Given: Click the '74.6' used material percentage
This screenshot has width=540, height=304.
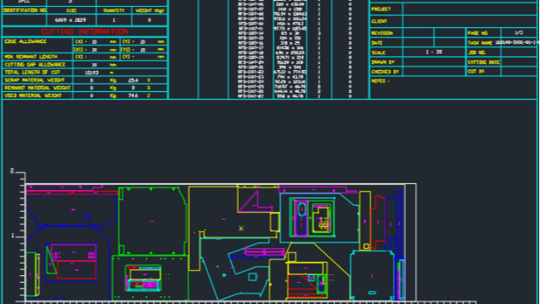Looking at the screenshot, I should click(x=133, y=95).
